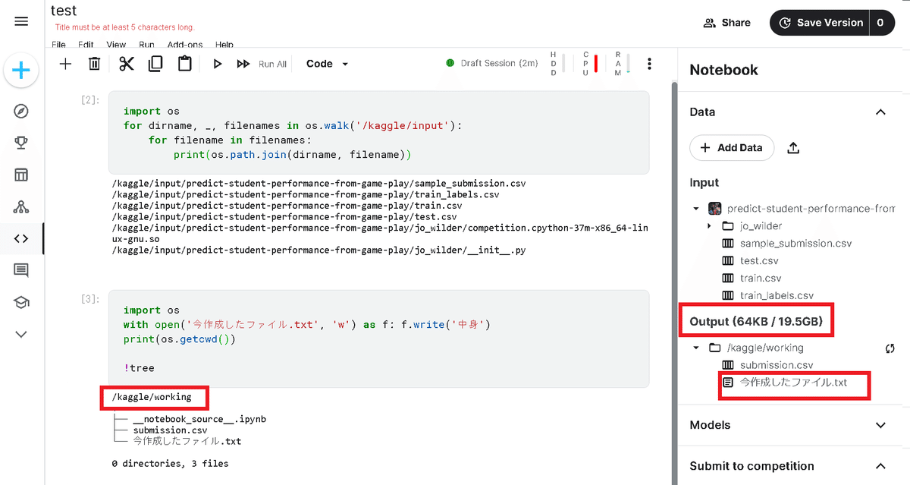
Task: Click the Add Data button
Action: coord(731,147)
